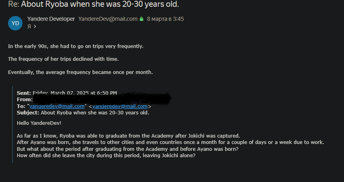Screen dimensions: 344x182
Task: Click the recipient label Я
Action: [29, 26]
